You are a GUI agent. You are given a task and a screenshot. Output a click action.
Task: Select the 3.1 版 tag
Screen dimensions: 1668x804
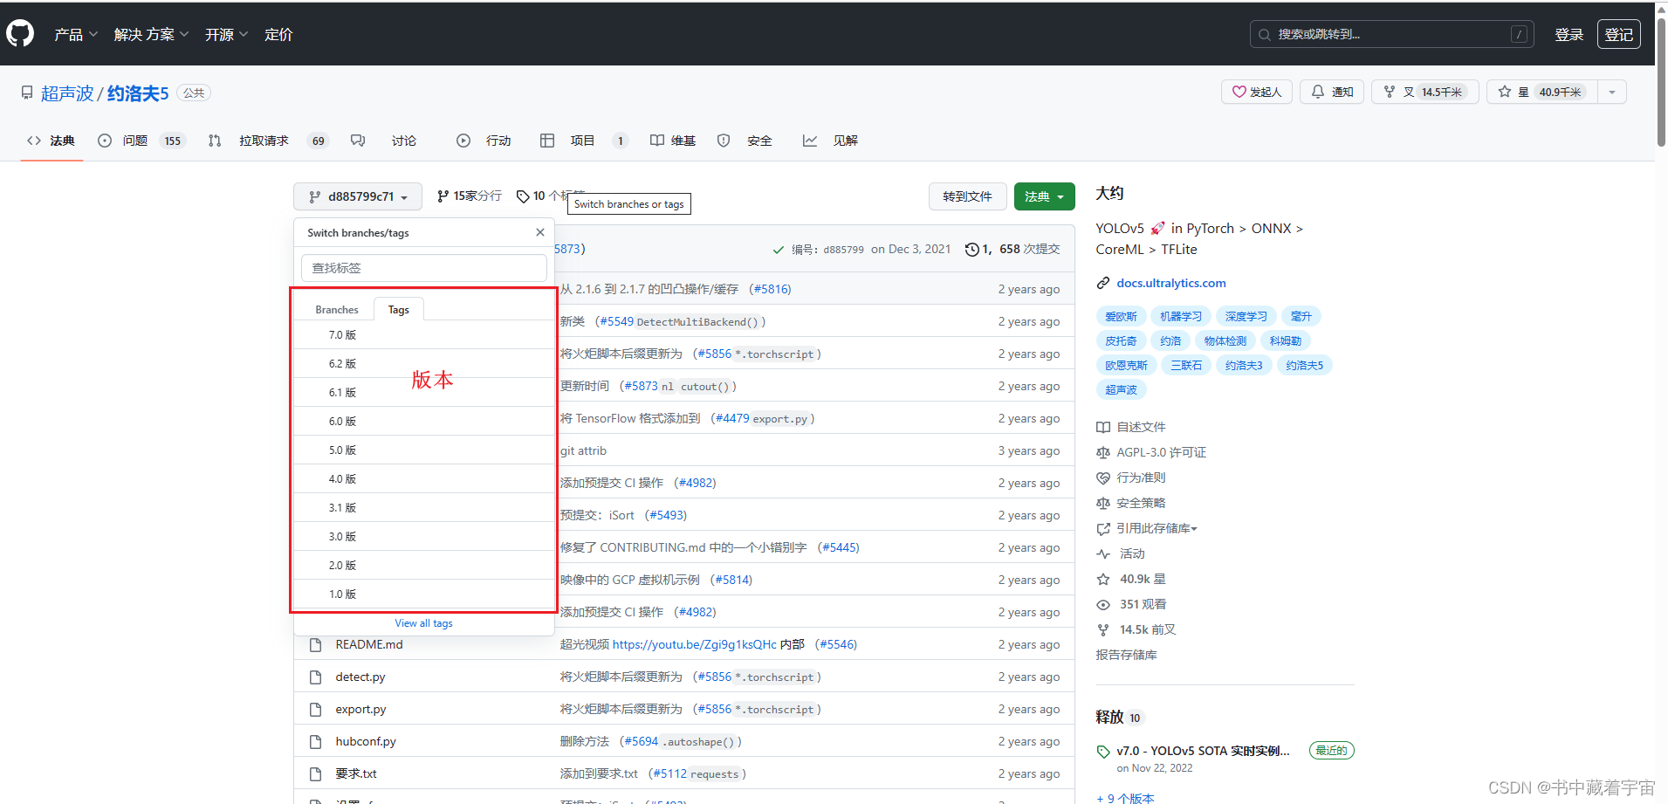(424, 508)
